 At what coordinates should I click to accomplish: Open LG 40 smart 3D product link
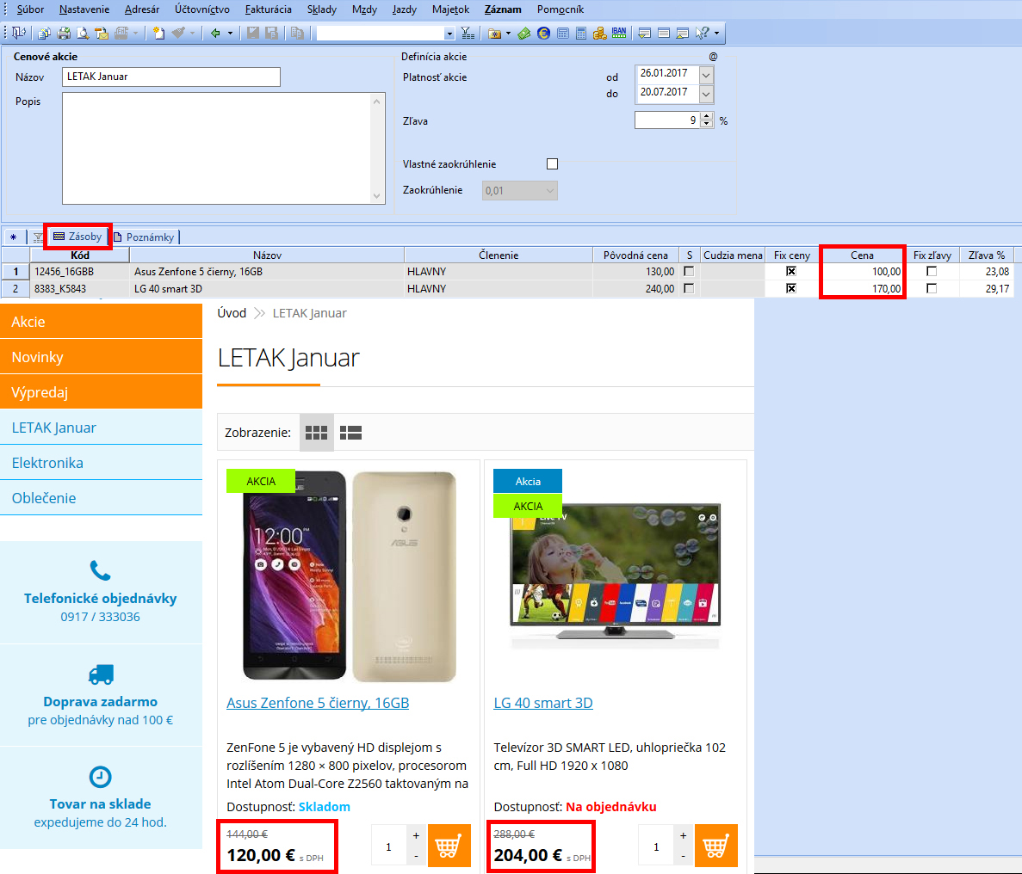[543, 703]
